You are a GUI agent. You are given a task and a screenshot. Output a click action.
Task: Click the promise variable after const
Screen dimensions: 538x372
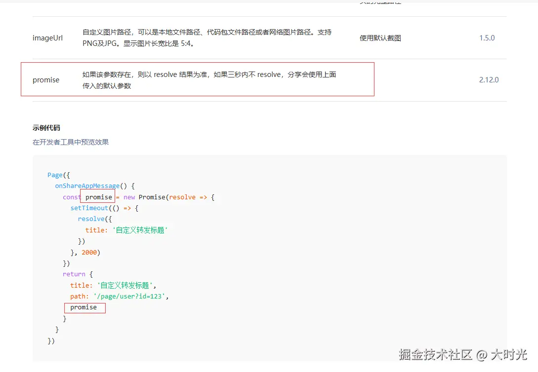99,197
